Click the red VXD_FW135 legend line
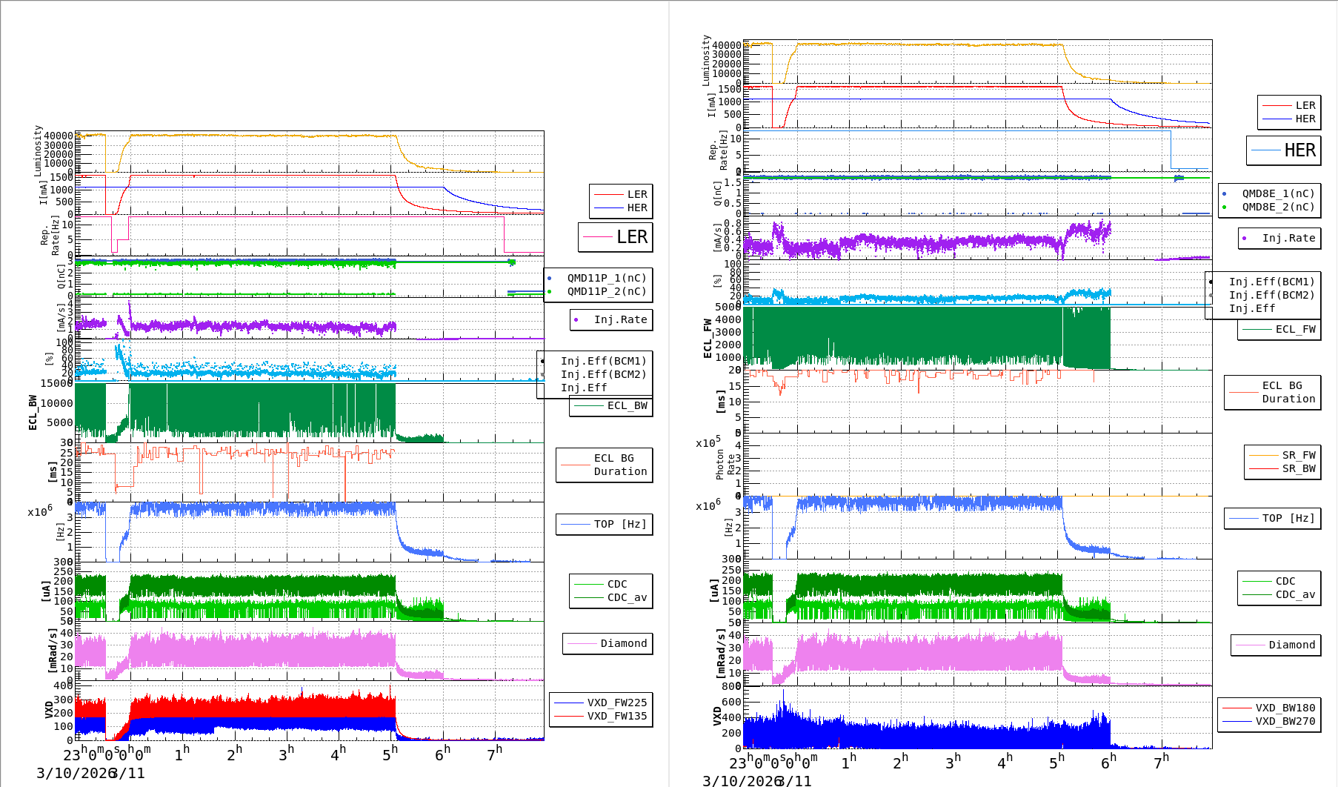The width and height of the screenshot is (1338, 787). click(x=569, y=716)
